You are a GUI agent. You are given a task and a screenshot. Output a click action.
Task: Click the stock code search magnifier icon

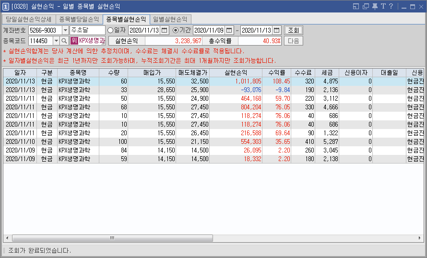[x=64, y=41]
